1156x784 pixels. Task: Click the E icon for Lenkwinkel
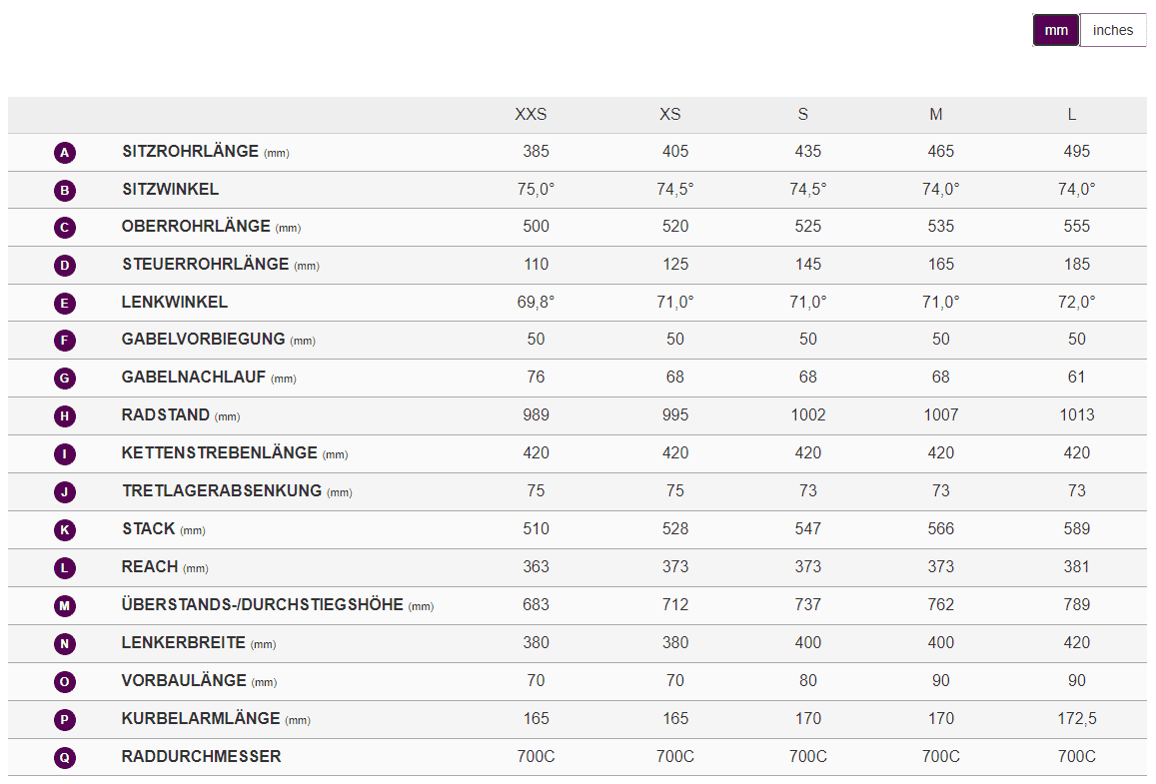(65, 303)
